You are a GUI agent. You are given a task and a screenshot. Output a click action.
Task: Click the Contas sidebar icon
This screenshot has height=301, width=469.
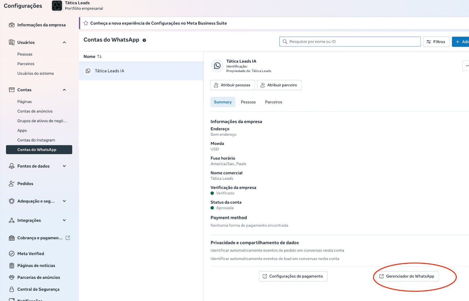12,90
